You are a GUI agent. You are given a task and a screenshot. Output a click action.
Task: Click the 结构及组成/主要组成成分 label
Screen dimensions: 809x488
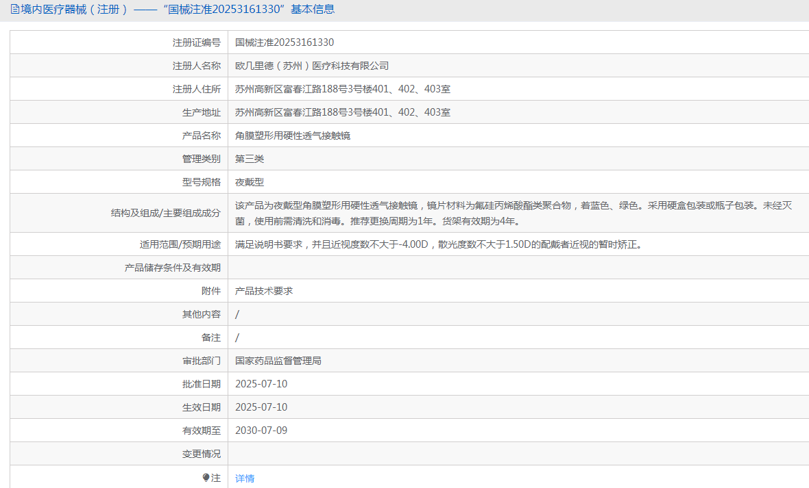166,213
